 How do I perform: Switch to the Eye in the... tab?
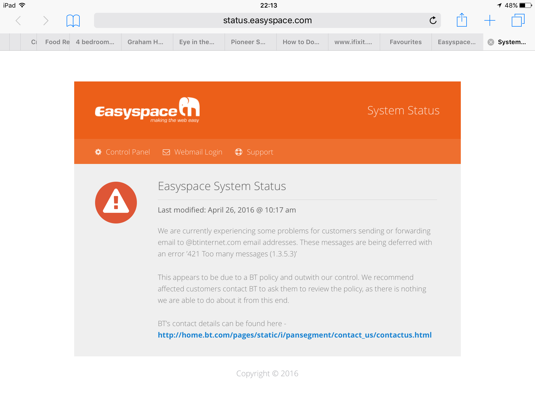point(197,42)
